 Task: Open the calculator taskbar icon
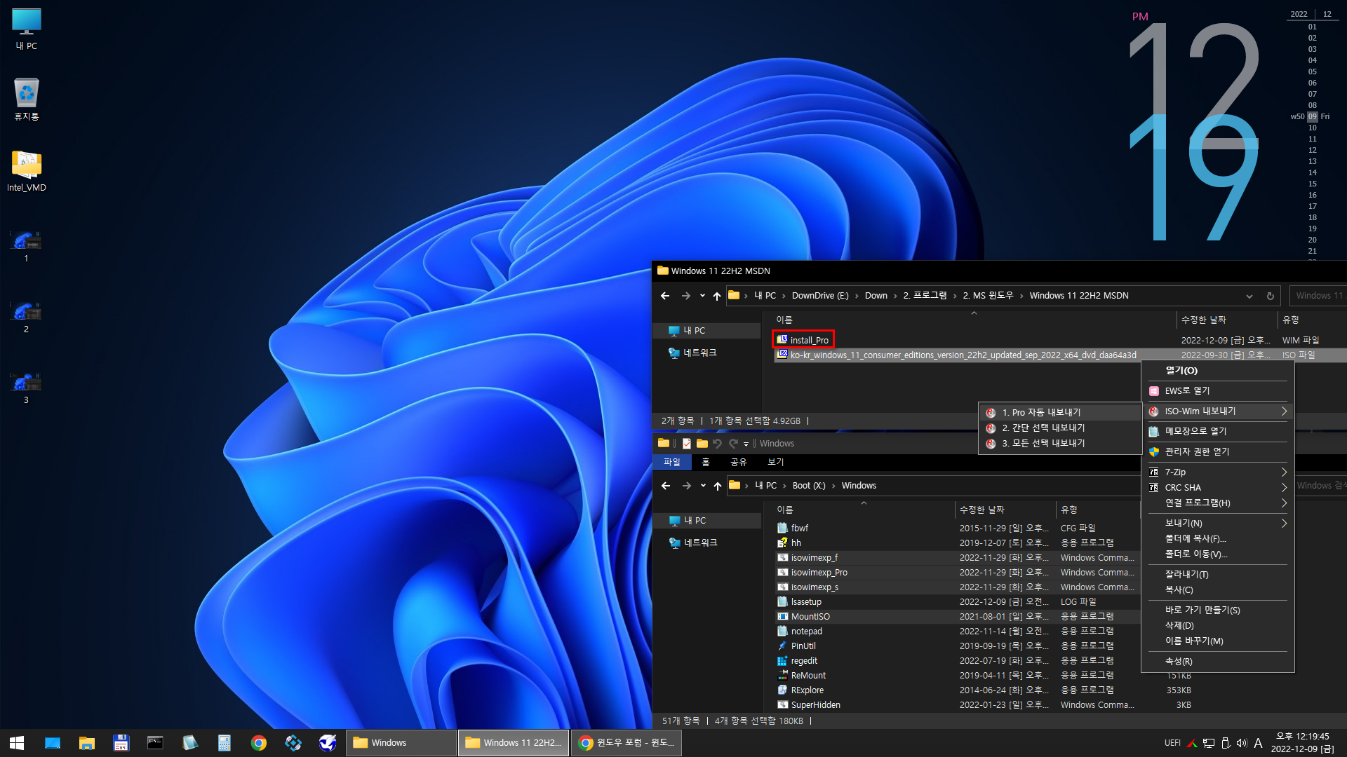pyautogui.click(x=224, y=742)
